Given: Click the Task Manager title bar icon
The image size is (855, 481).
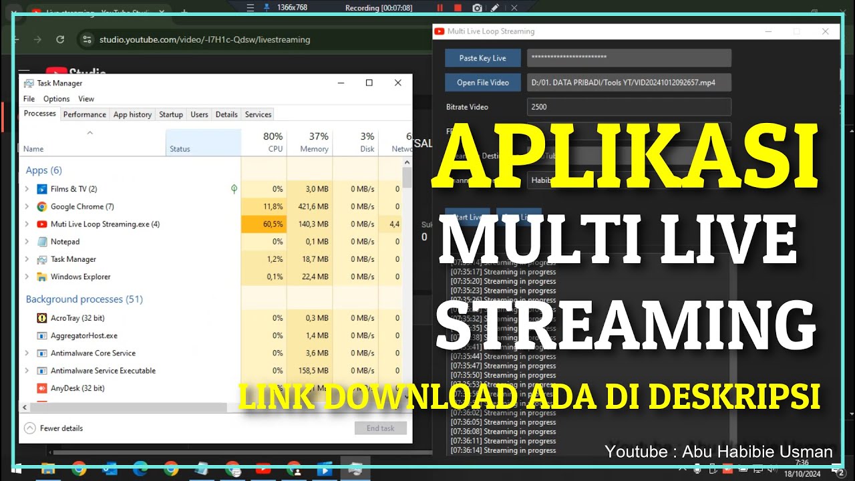Looking at the screenshot, I should click(29, 83).
